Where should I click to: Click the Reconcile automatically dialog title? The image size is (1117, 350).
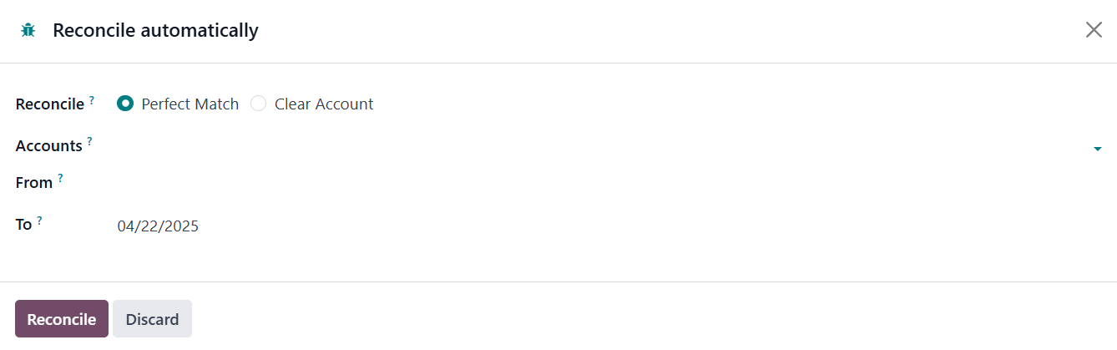[155, 31]
